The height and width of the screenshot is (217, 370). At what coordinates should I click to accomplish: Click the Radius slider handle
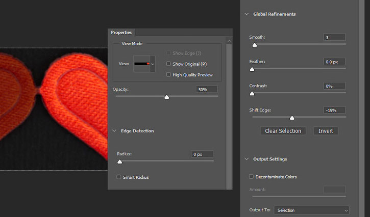[x=119, y=161]
